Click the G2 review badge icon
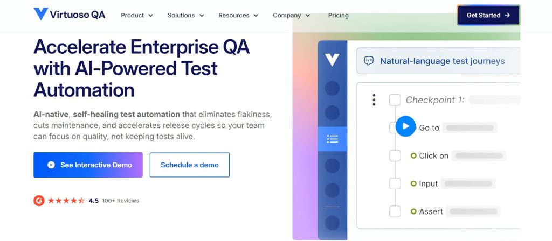 tap(39, 201)
